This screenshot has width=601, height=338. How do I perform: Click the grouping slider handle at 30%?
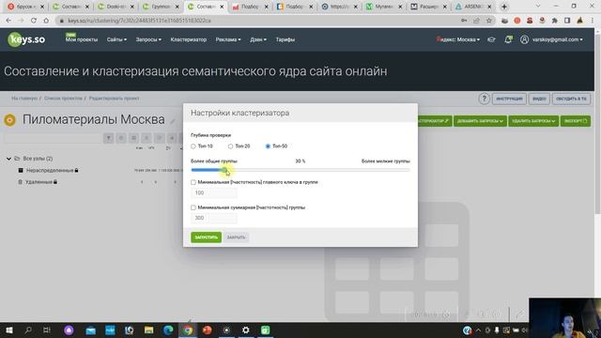pyautogui.click(x=224, y=170)
